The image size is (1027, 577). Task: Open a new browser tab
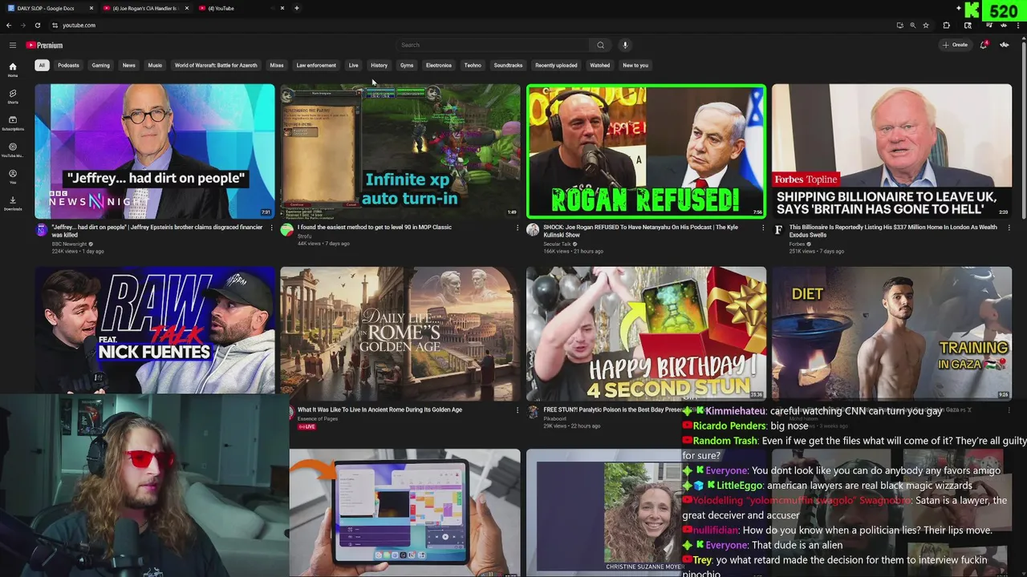pos(297,8)
